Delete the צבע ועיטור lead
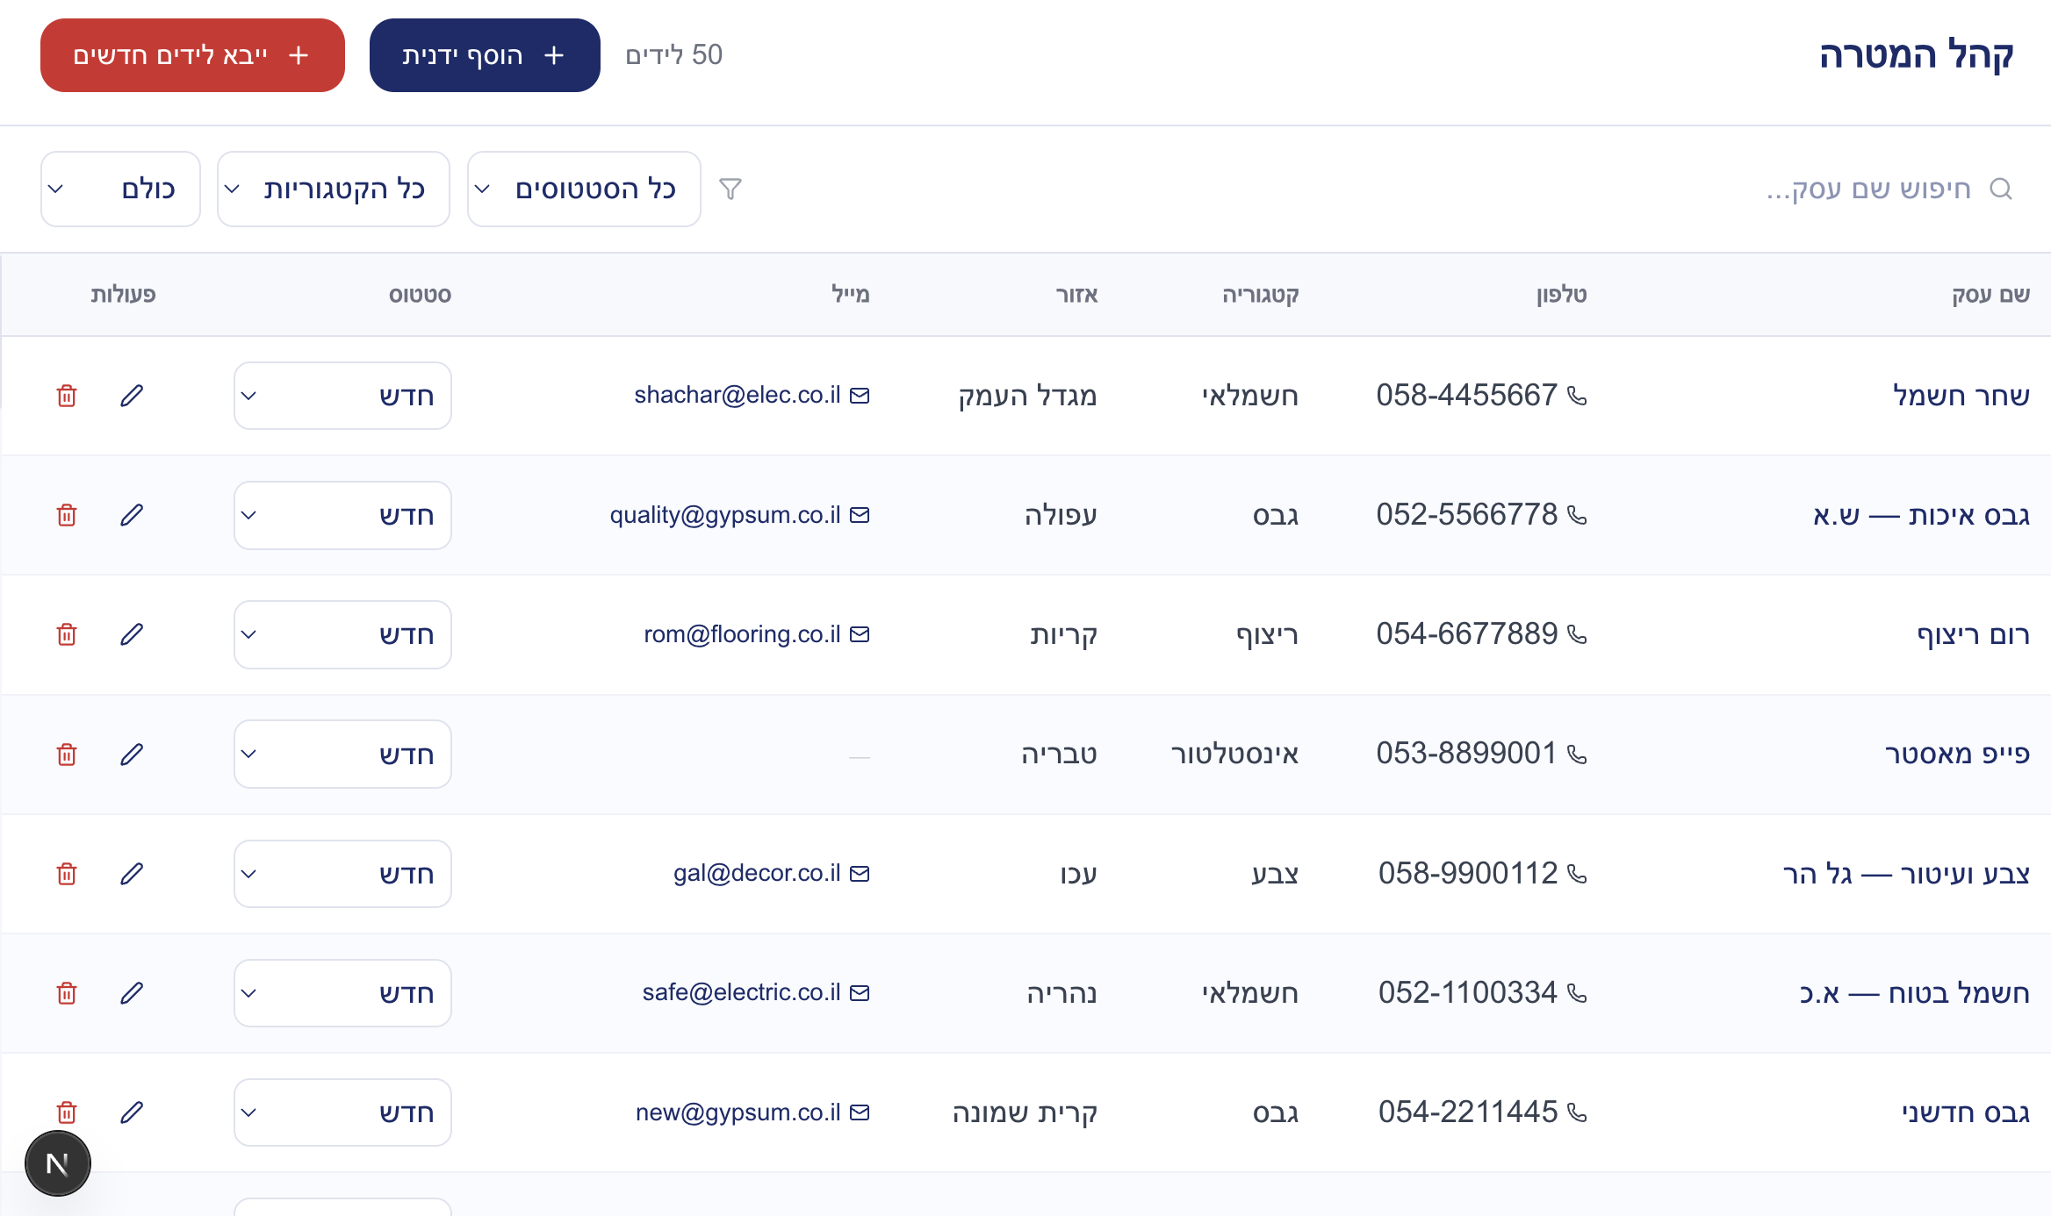The height and width of the screenshot is (1216, 2051). pyautogui.click(x=67, y=874)
